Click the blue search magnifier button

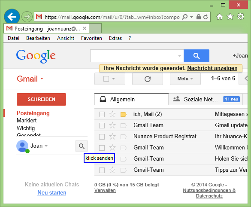point(197,56)
